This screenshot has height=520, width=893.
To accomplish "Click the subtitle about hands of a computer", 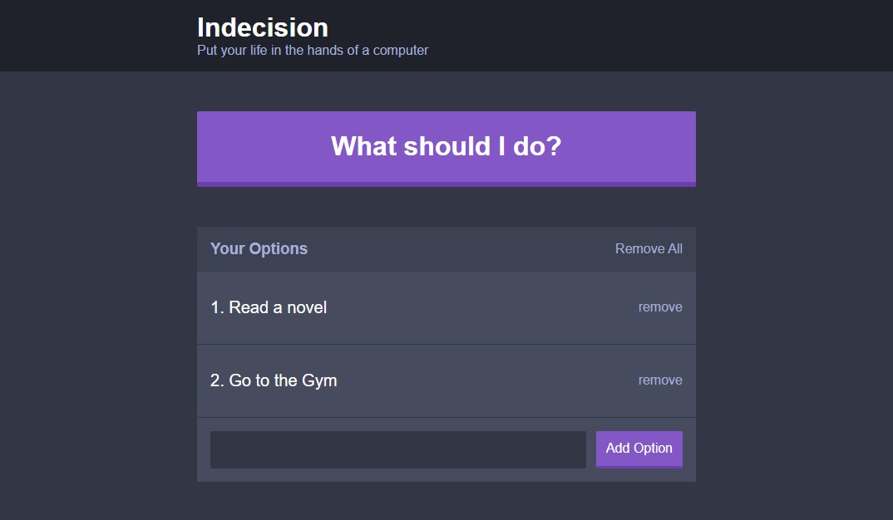I will pyautogui.click(x=313, y=50).
